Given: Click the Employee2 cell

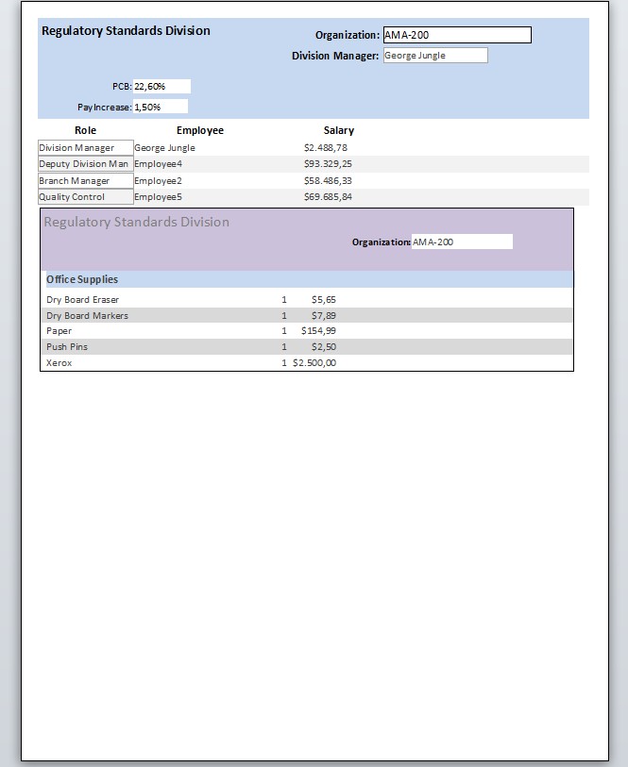Looking at the screenshot, I should (158, 180).
